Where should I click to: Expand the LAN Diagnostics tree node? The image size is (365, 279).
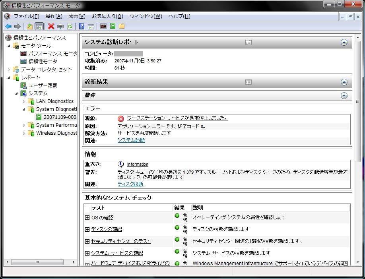coord(24,101)
